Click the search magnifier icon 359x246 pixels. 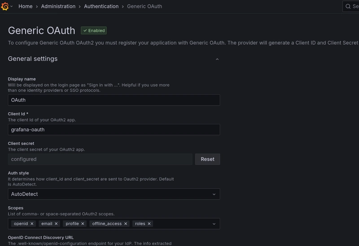point(348,6)
